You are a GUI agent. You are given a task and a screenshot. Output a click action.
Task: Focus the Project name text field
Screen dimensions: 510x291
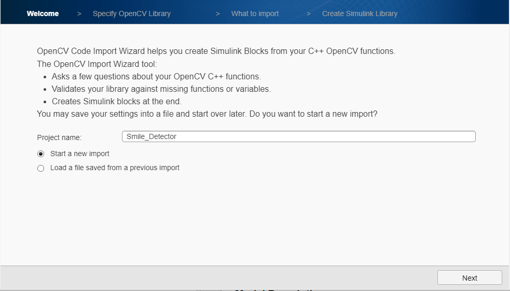298,136
